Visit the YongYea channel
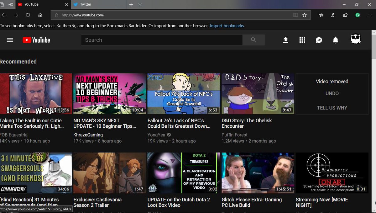This screenshot has width=376, height=213. (x=157, y=135)
